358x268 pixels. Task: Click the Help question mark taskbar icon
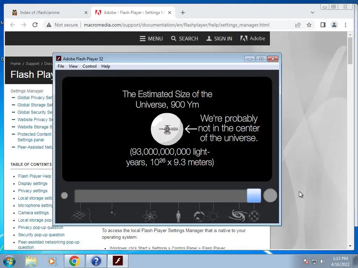96,261
